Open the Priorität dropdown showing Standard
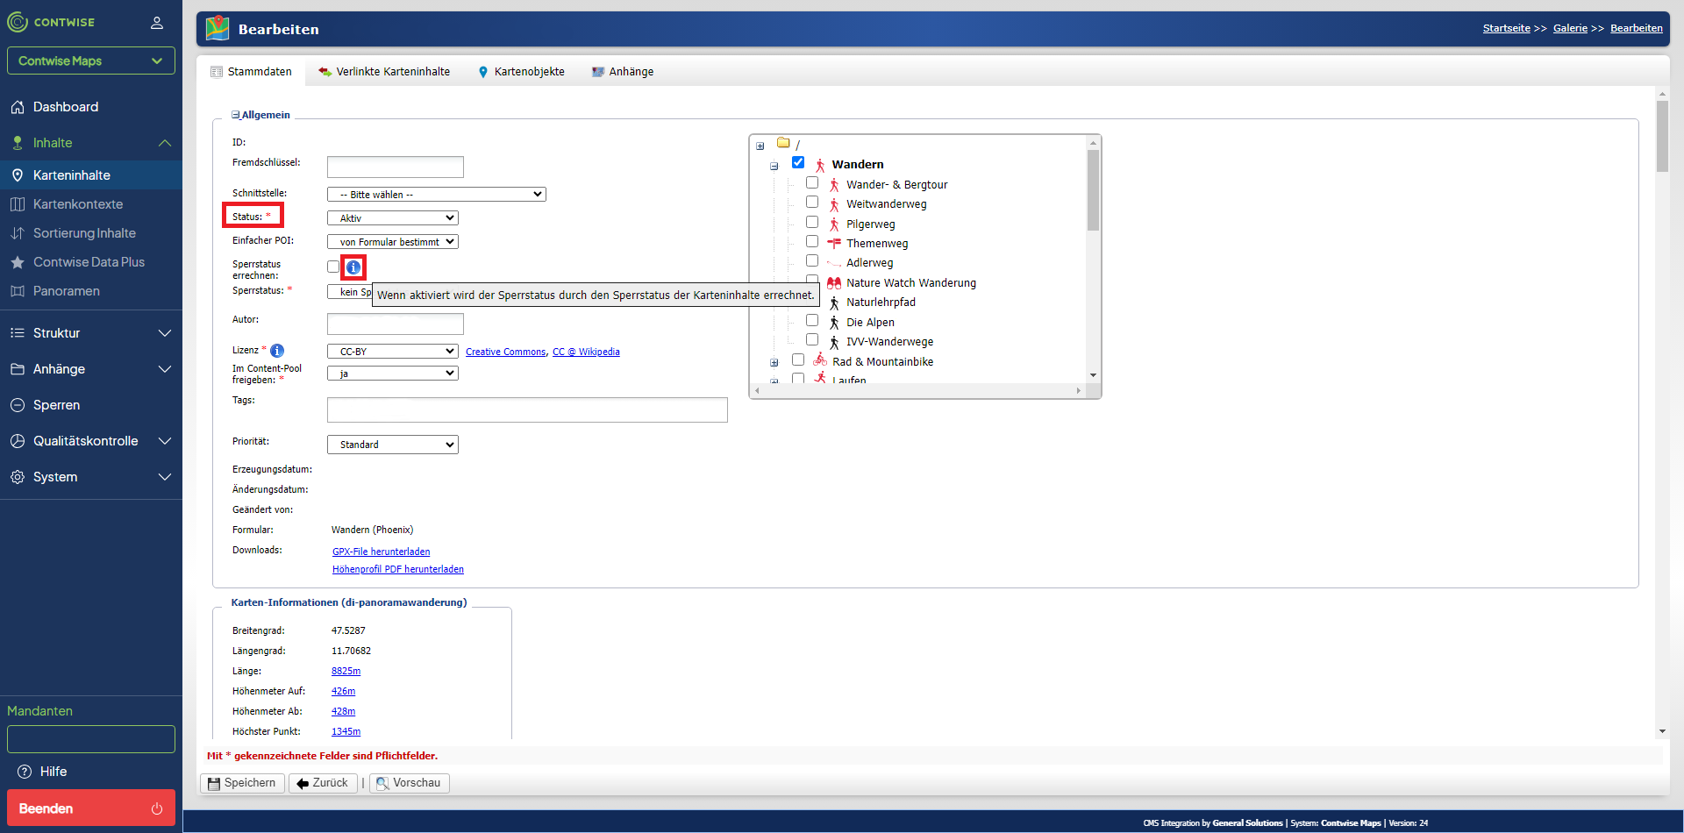 (393, 445)
